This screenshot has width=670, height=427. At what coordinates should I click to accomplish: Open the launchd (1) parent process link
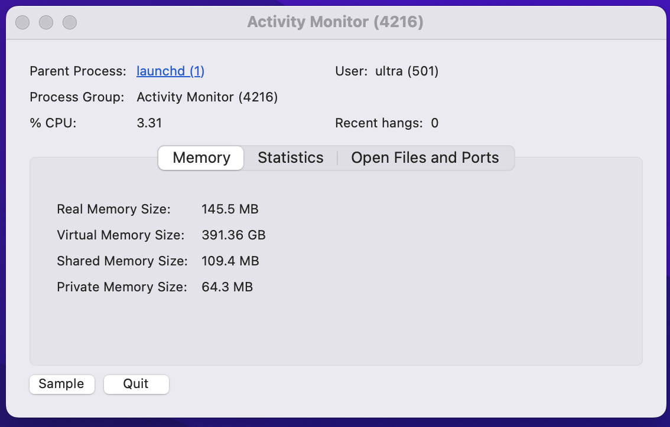point(170,71)
